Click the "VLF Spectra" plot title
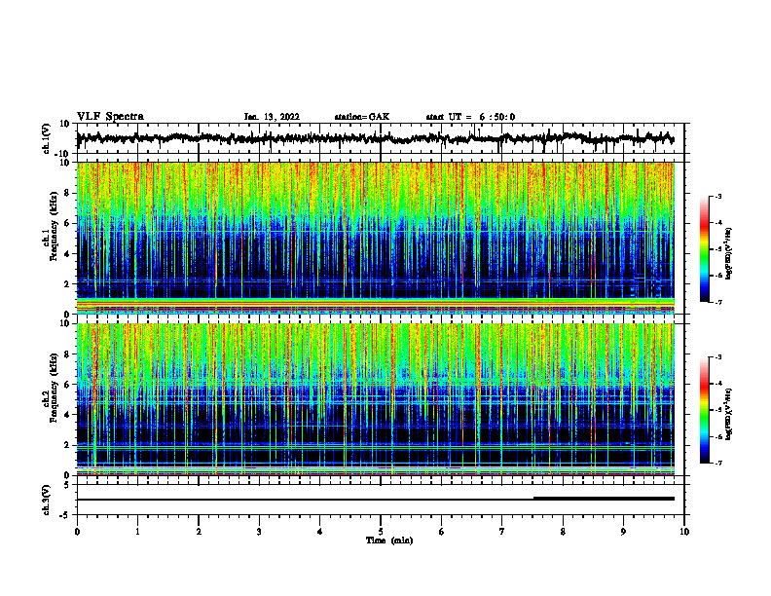771x596 pixels. pyautogui.click(x=110, y=117)
